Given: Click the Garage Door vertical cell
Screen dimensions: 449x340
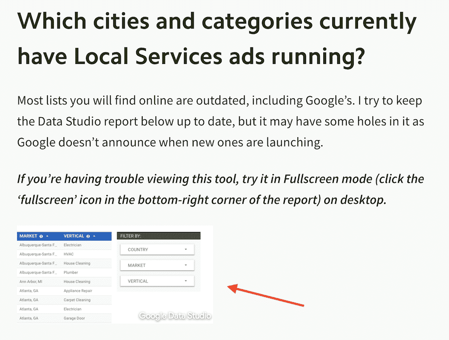Looking at the screenshot, I should (74, 318).
